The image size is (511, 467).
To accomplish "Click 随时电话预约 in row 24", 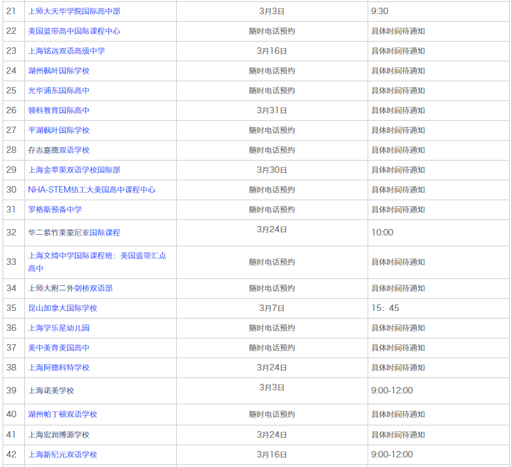I will pos(272,71).
